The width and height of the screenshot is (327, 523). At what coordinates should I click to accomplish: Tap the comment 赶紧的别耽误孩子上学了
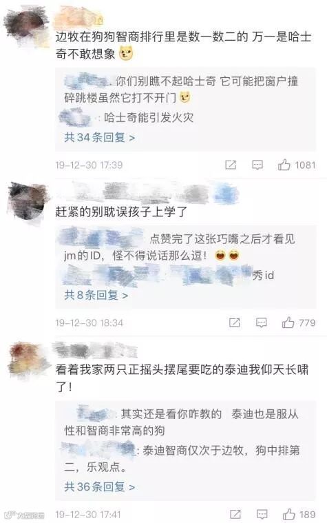click(121, 212)
